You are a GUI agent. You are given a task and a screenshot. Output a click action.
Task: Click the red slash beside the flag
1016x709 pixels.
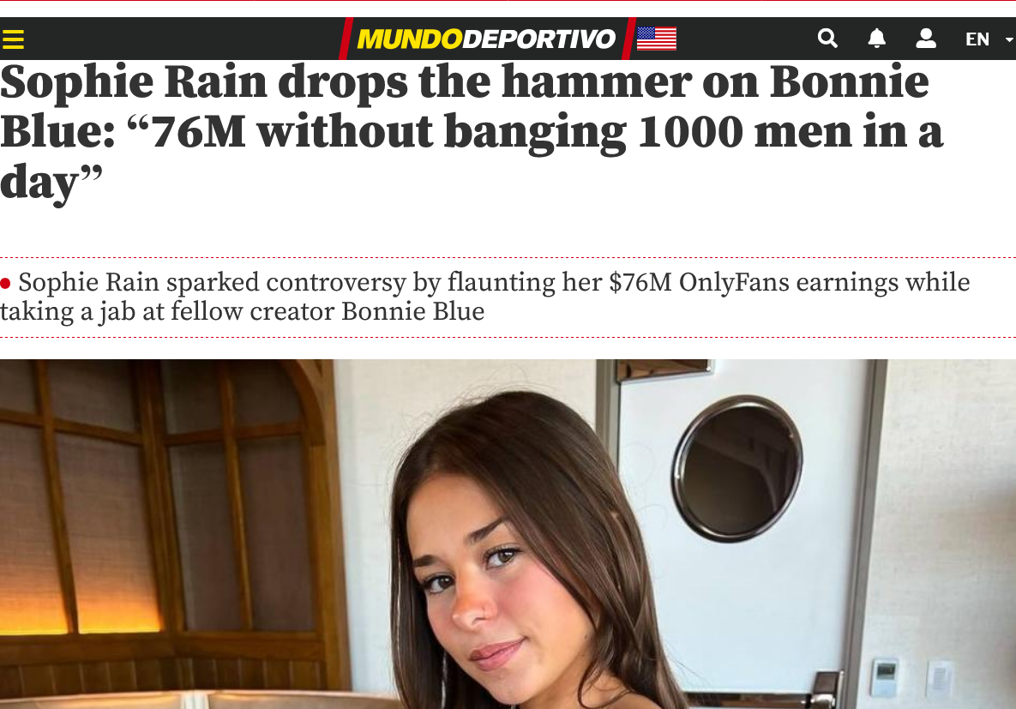click(x=628, y=39)
